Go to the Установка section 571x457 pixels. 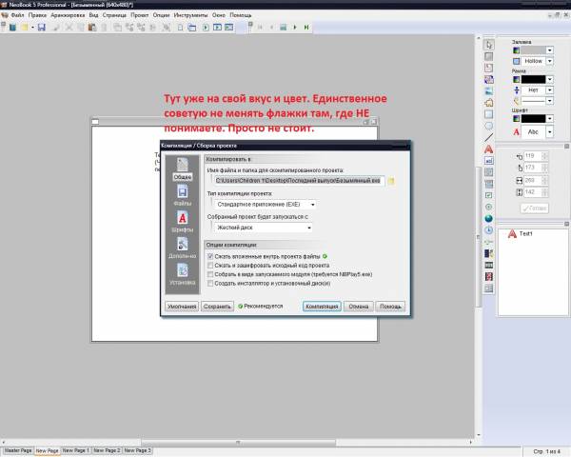(x=181, y=275)
